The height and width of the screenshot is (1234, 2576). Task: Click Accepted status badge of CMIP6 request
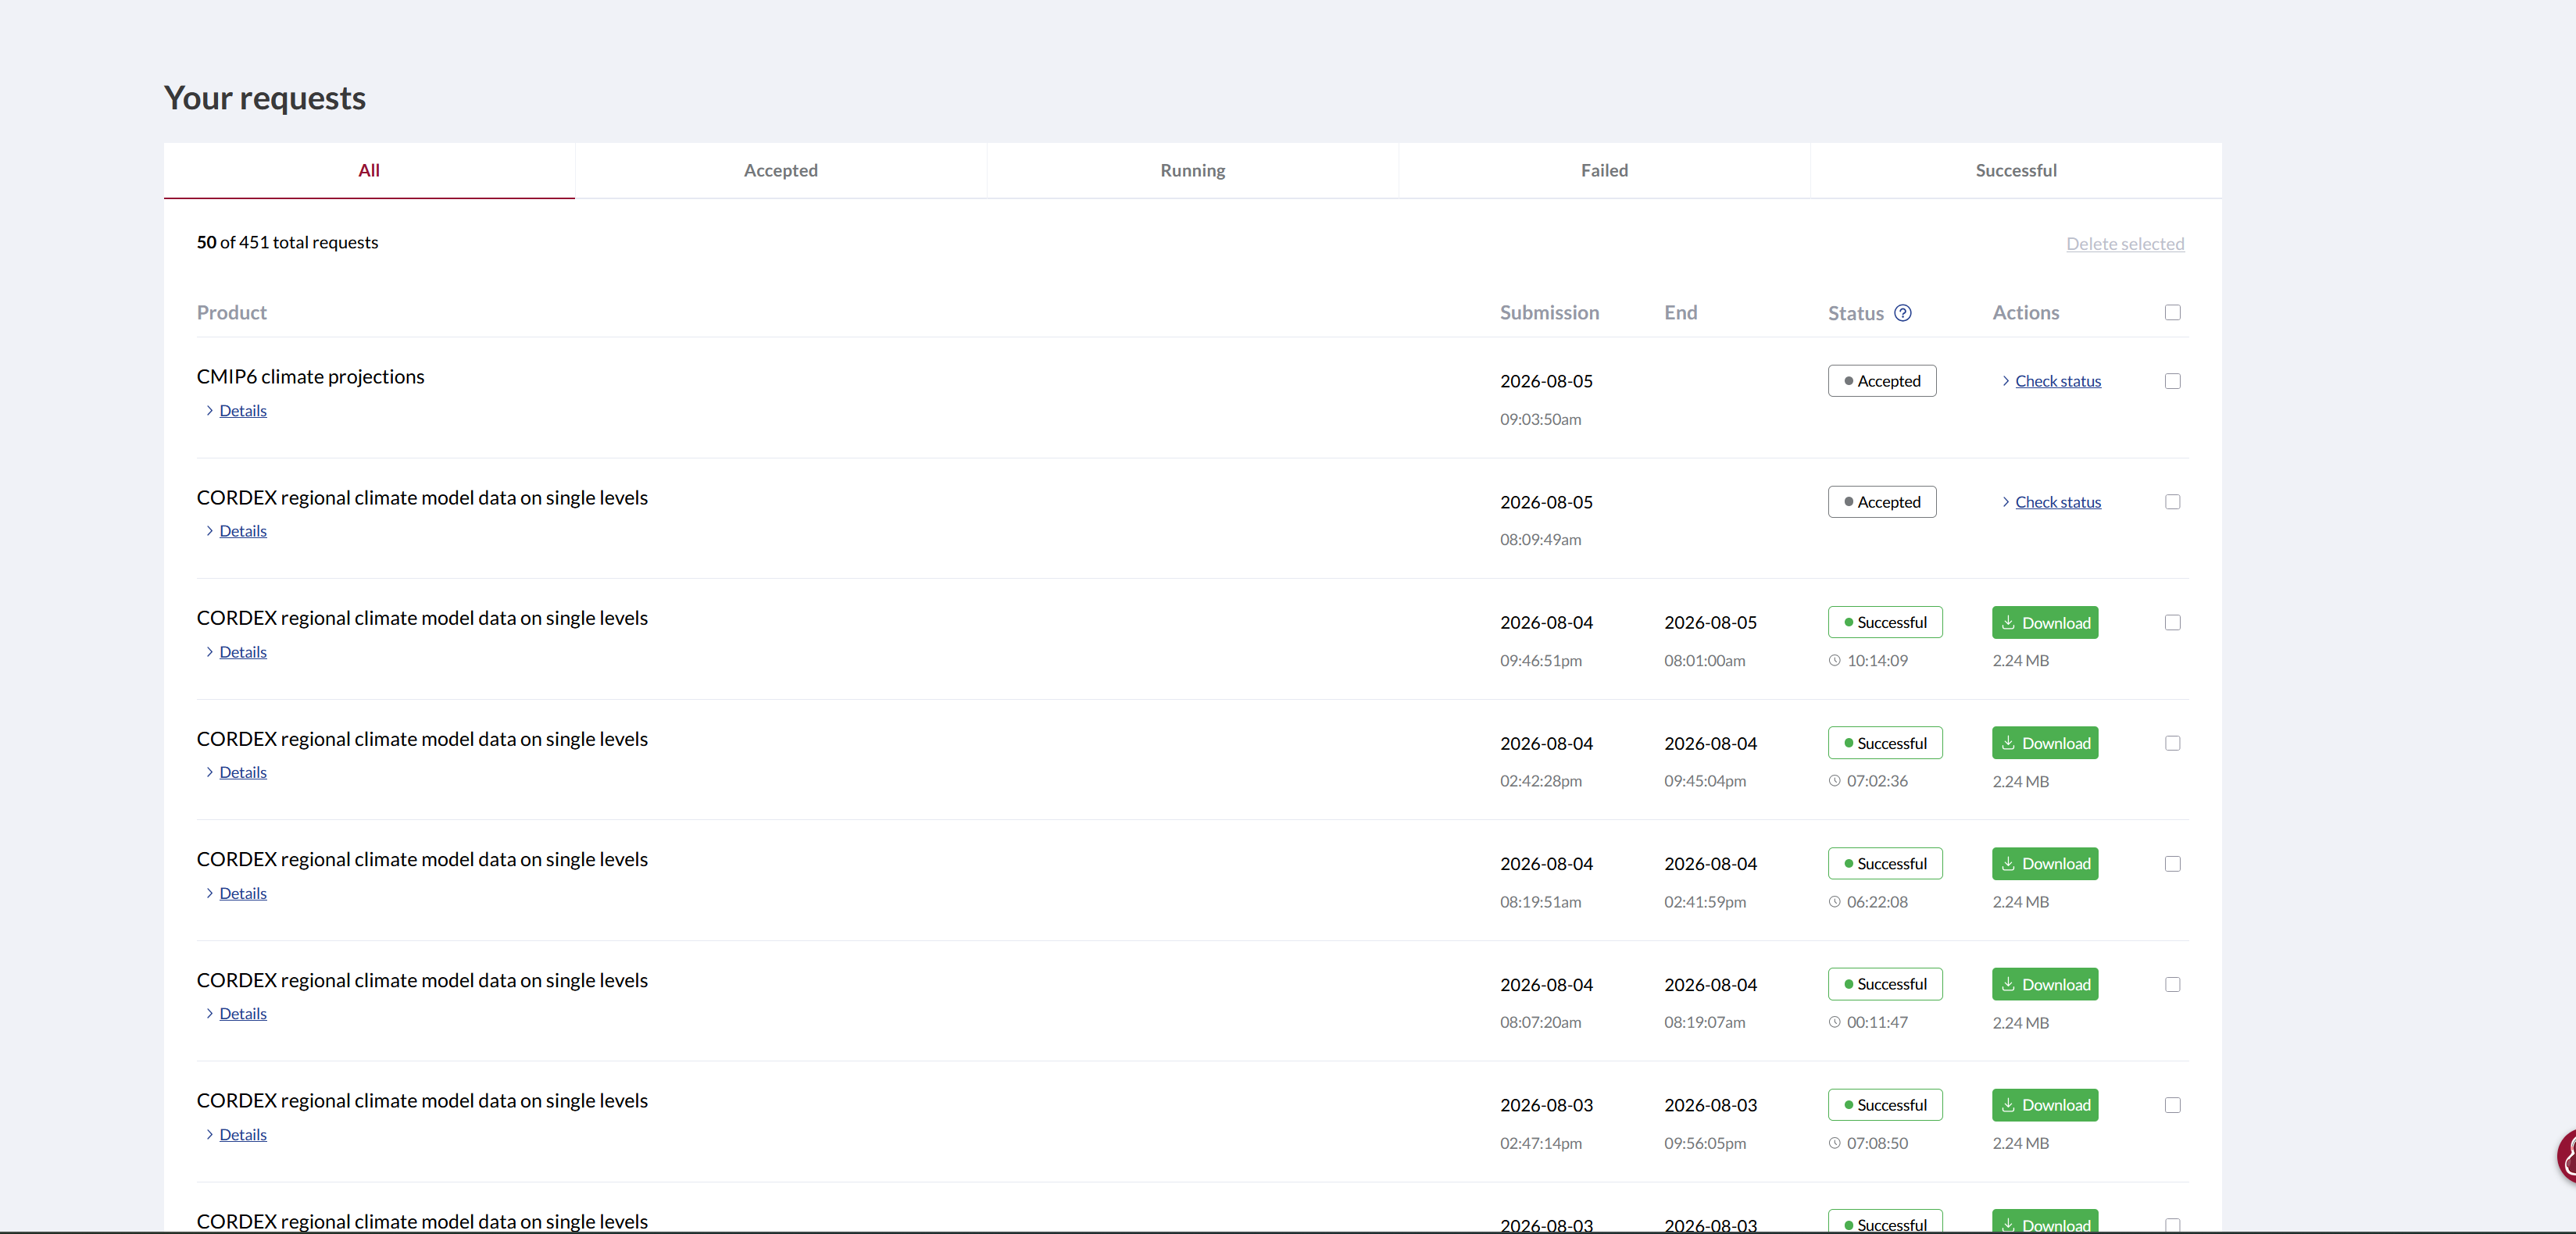click(x=1882, y=381)
